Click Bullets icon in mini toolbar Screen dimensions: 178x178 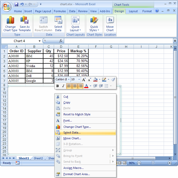(107, 86)
